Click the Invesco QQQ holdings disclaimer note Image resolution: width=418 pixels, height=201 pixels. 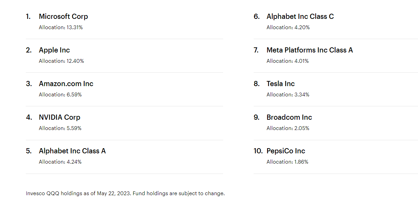tap(125, 193)
